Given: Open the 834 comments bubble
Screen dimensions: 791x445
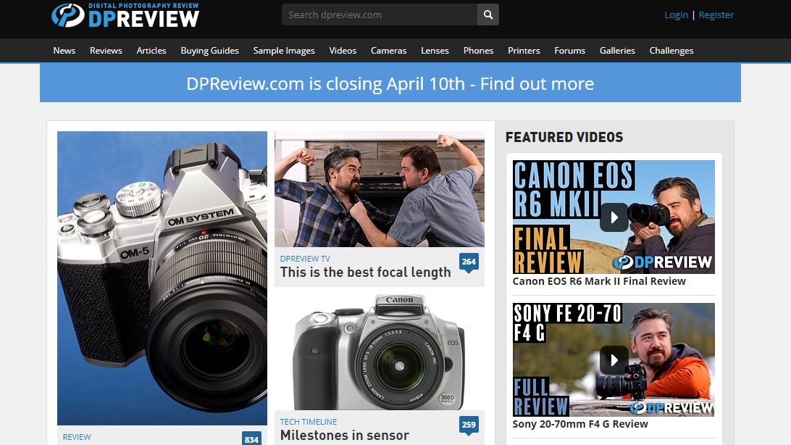Looking at the screenshot, I should 251,438.
